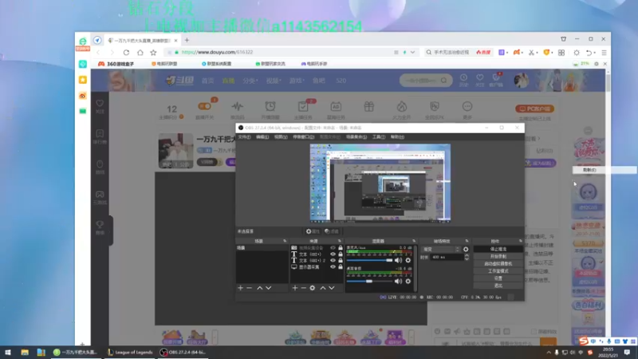Screen dimensions: 638x359
Task: Open 桌面音频 audio settings gear in the mixer
Action: [408, 282]
